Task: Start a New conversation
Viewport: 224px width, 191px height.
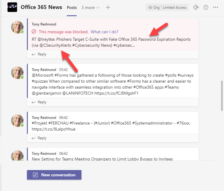Action: 54,175
